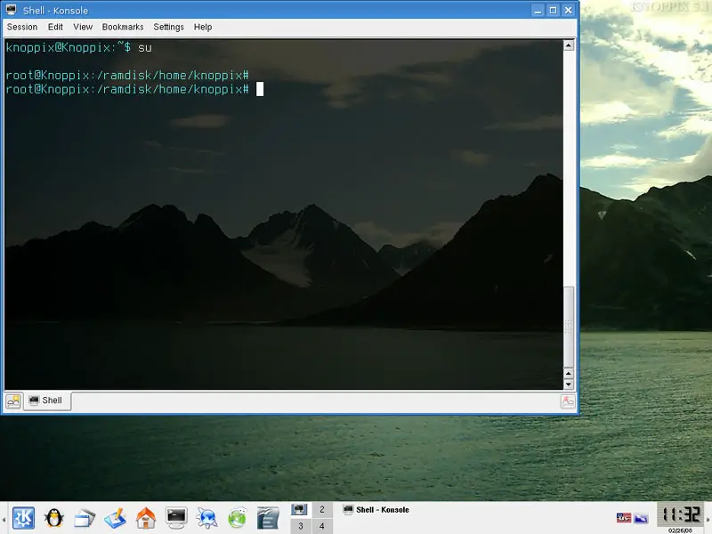This screenshot has width=712, height=534.
Task: Click Shell - Konsole taskbar entry
Action: pyautogui.click(x=376, y=510)
